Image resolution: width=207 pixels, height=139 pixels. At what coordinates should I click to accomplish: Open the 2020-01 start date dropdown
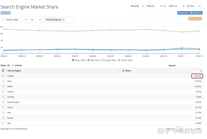tap(154, 6)
